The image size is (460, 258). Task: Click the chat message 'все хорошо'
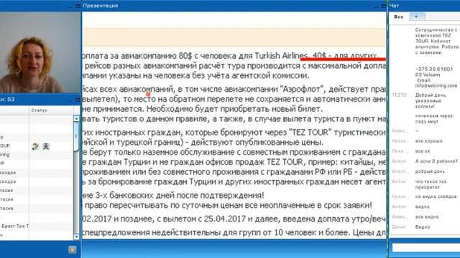[x=428, y=141]
